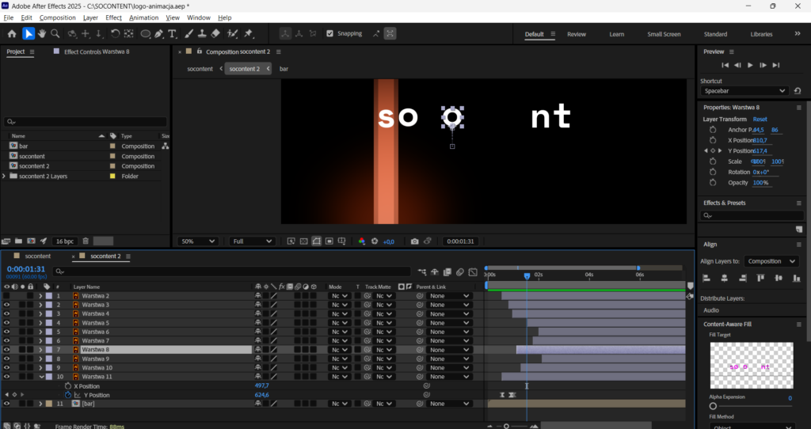
Task: Open composition mini-flowchart in timeline
Action: click(x=422, y=271)
